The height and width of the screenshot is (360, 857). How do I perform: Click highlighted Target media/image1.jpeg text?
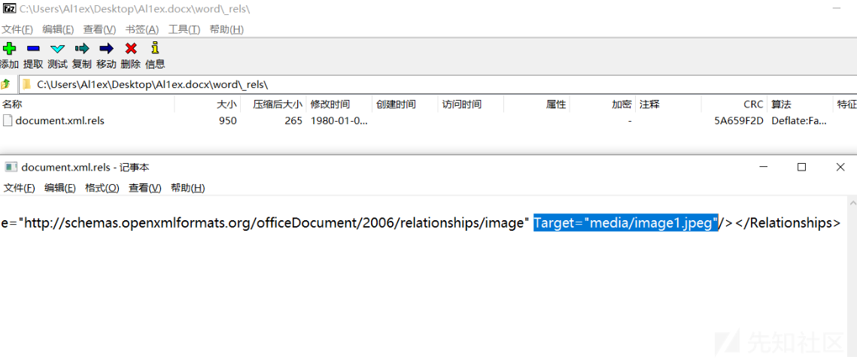[625, 223]
